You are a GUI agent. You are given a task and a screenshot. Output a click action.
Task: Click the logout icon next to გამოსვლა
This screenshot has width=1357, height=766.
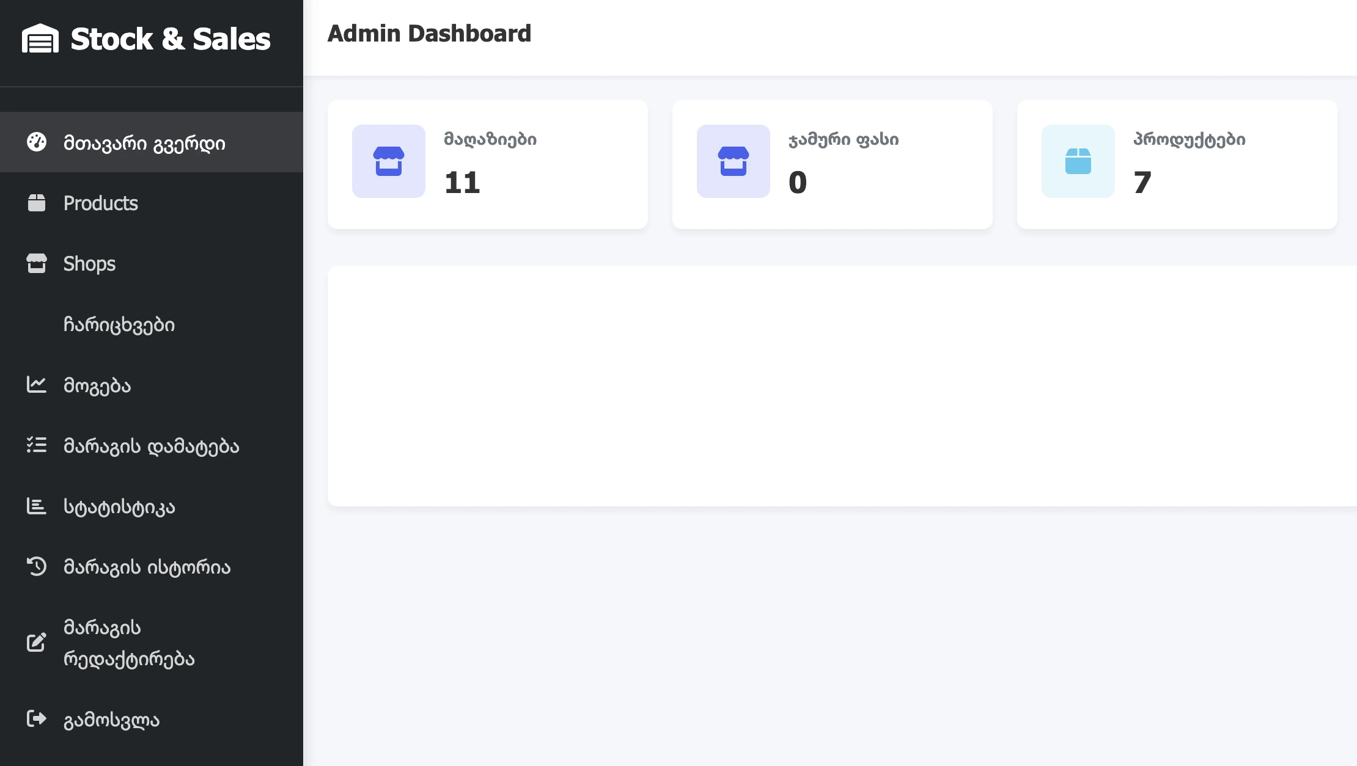point(37,719)
